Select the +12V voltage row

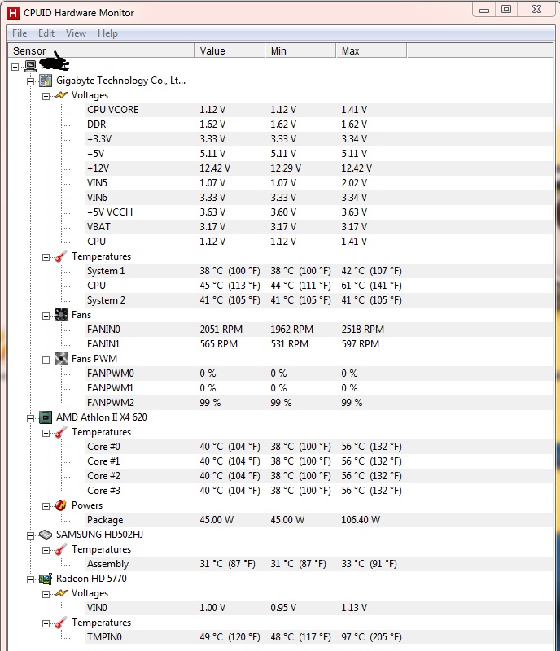pyautogui.click(x=319, y=168)
